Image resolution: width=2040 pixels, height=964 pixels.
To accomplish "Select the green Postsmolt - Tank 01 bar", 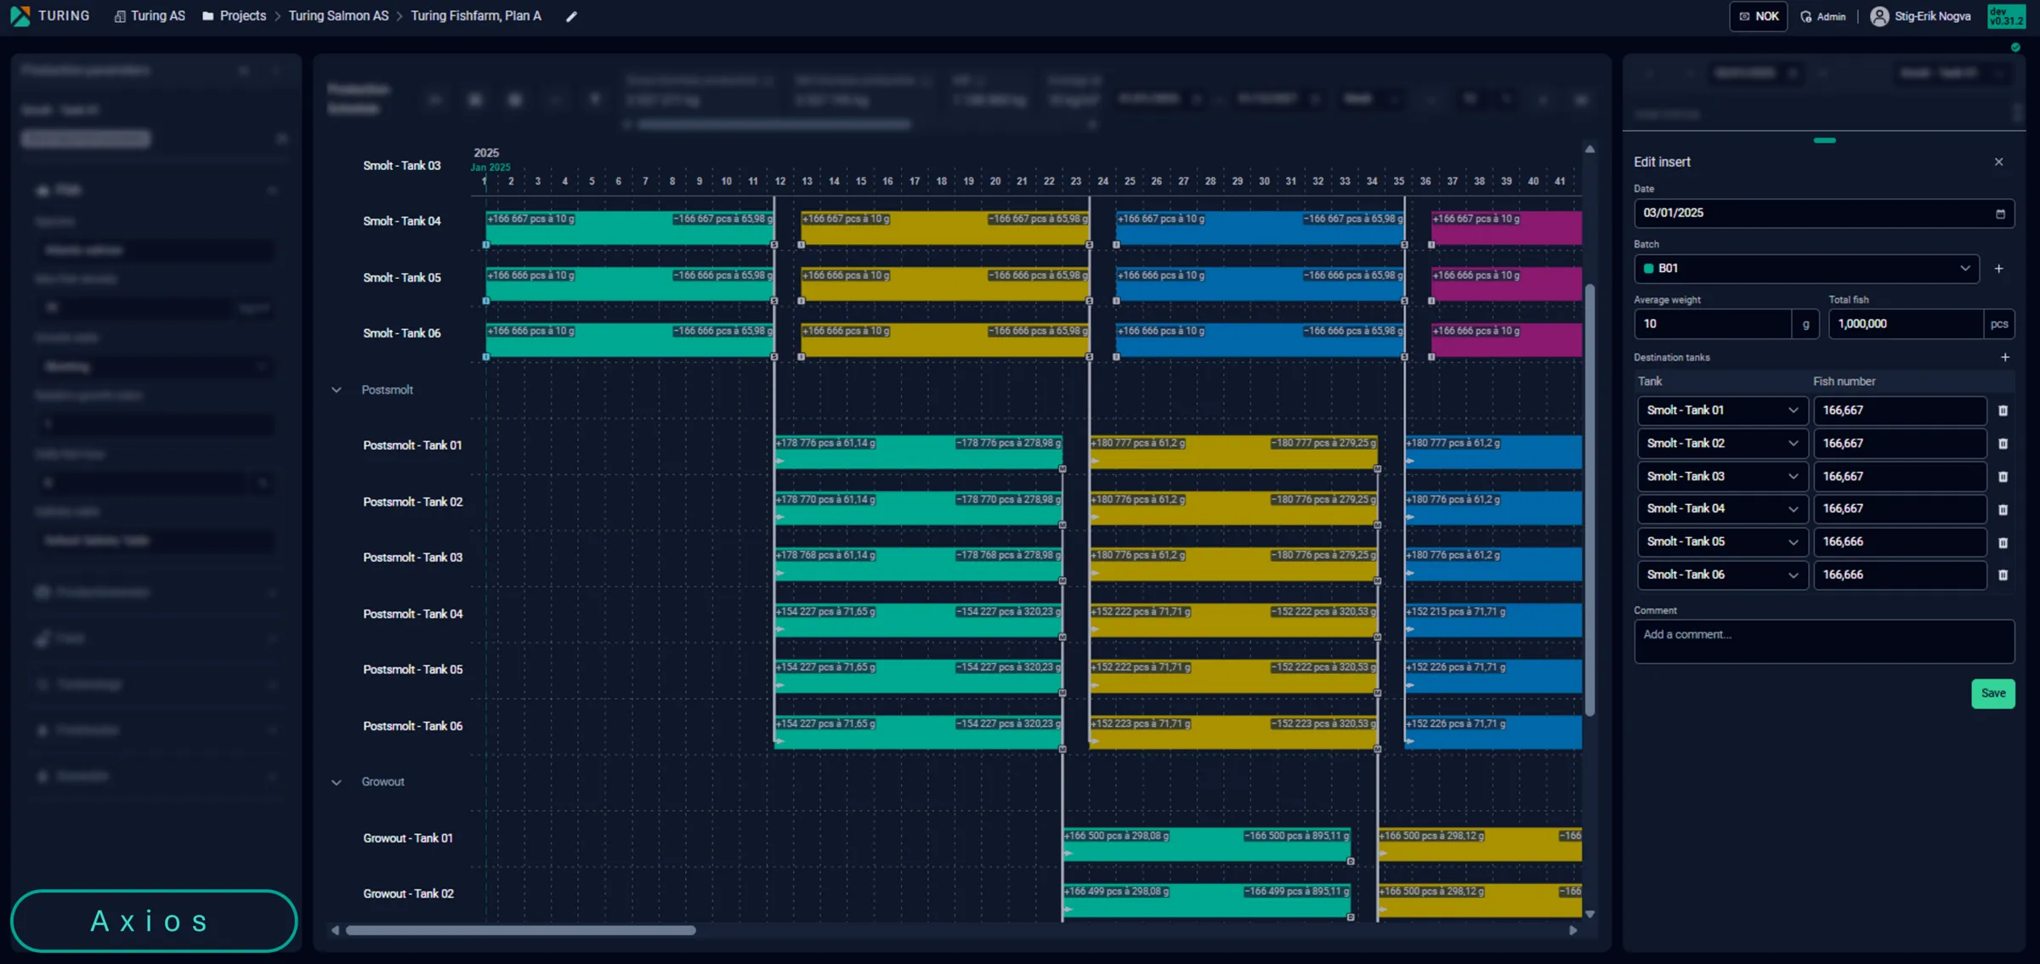I will [918, 454].
